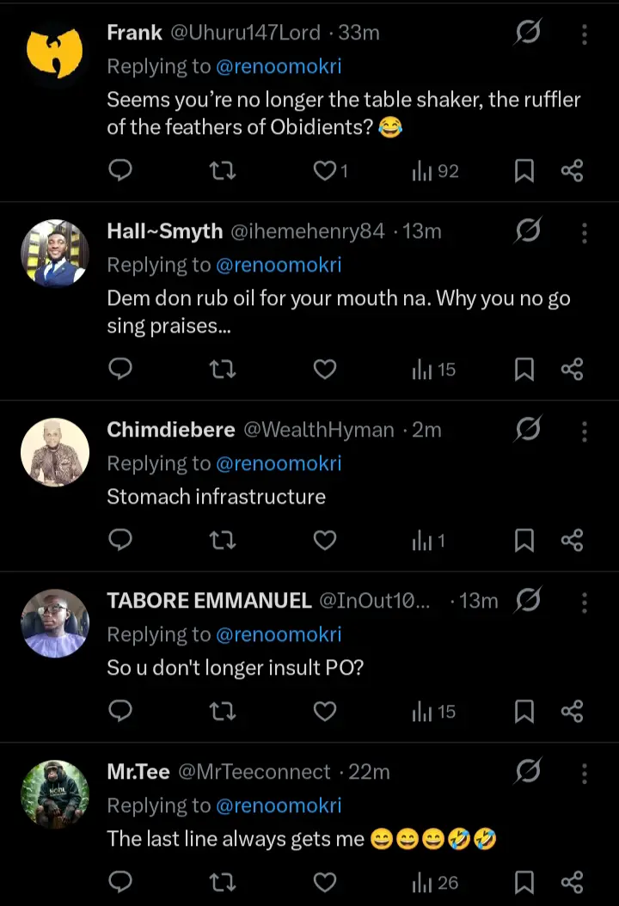Like the "Stomach infrastructure" reply
The image size is (619, 906).
[x=324, y=540]
